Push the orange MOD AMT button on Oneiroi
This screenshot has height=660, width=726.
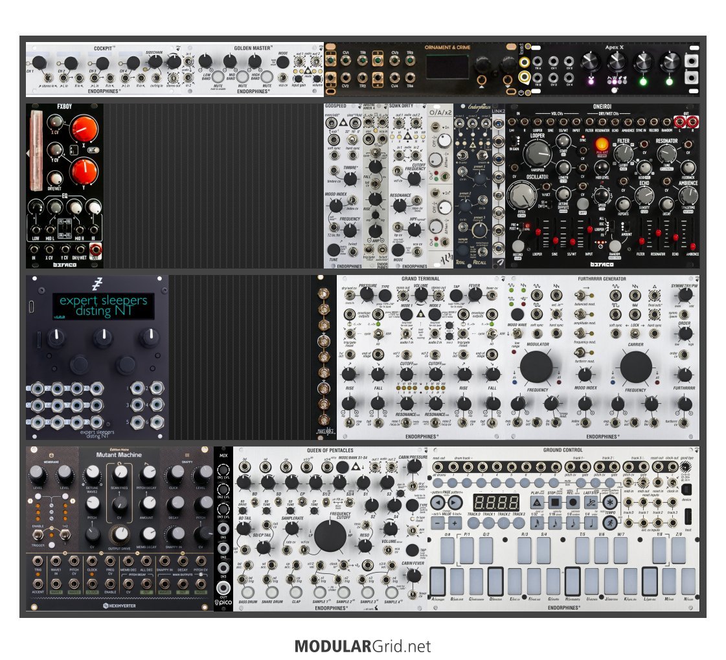(x=602, y=144)
